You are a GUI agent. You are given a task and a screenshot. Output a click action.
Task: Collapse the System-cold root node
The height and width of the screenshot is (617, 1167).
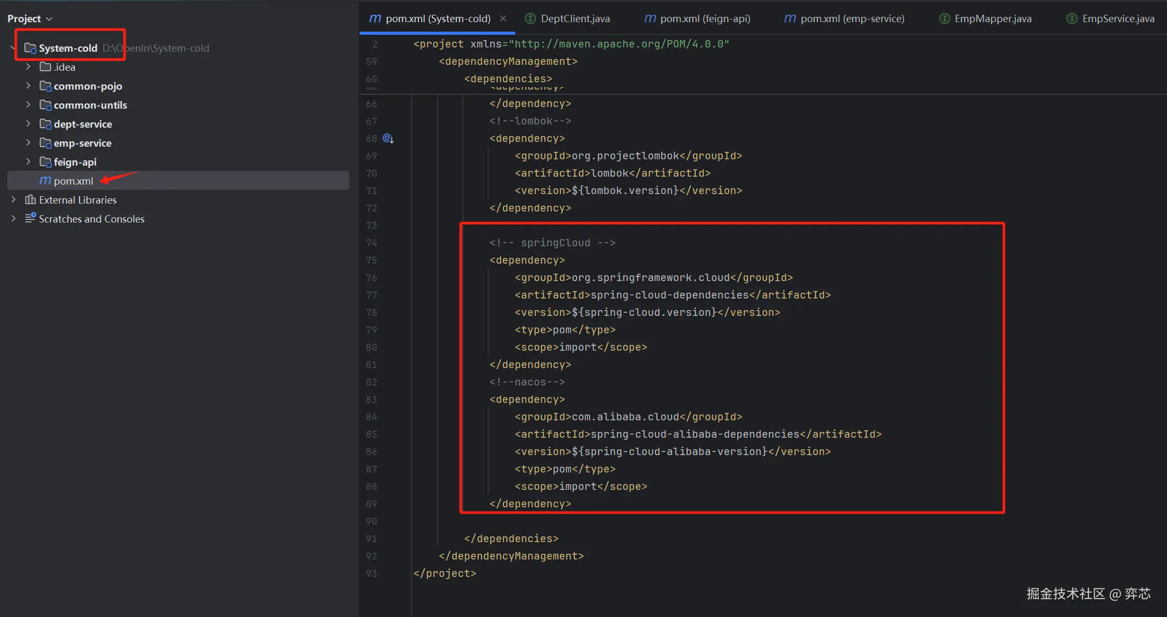pos(13,48)
